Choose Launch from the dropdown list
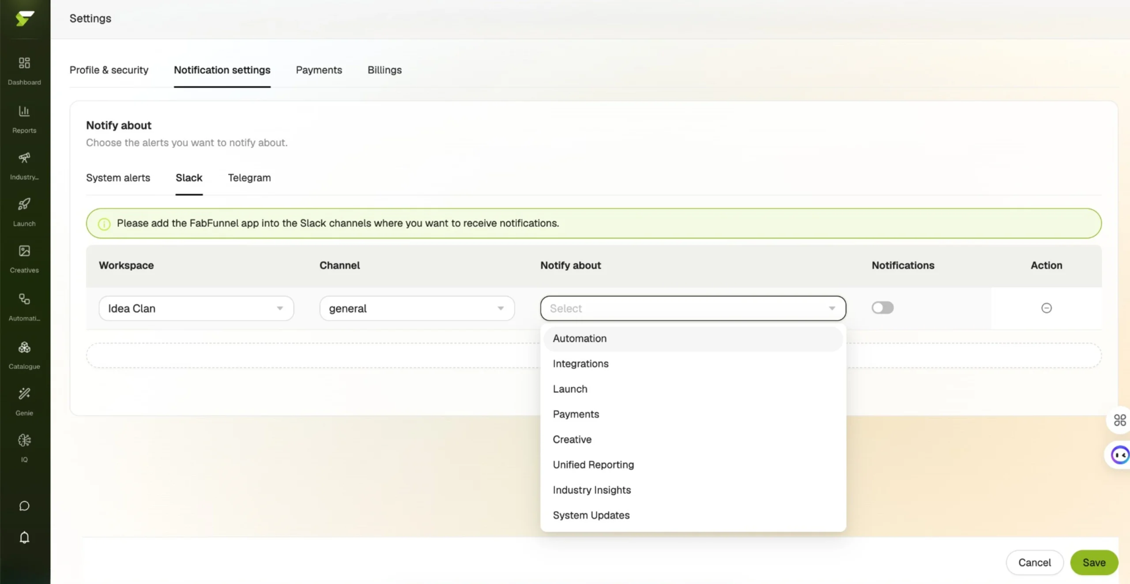The width and height of the screenshot is (1130, 584). point(693,389)
